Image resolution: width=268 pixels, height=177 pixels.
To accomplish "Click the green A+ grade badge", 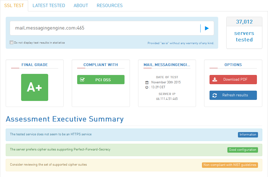I will 35,87.
